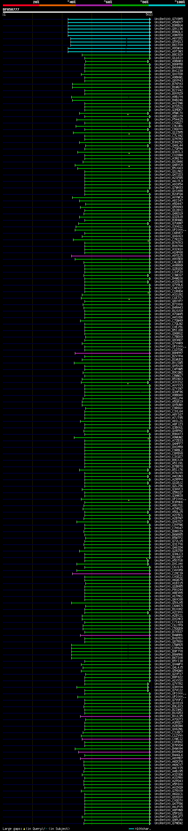
Task: Click query end position 502
Action: [x=148, y=14]
